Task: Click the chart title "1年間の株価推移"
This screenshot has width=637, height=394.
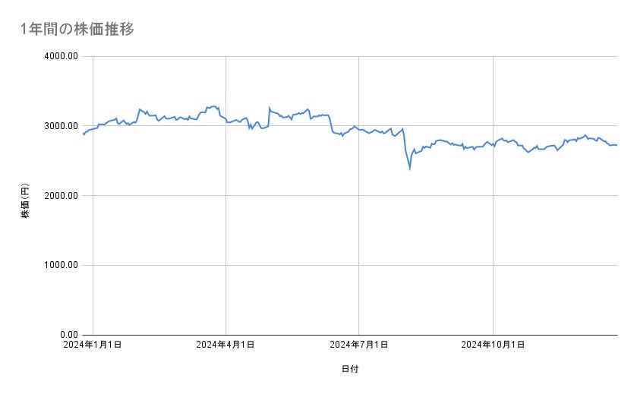Action: coord(78,29)
